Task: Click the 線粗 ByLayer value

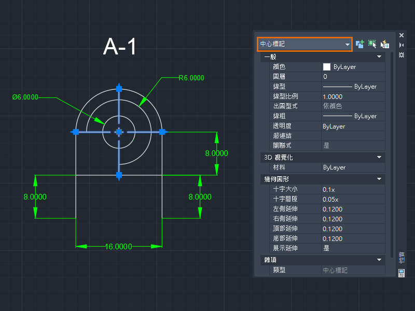Action: tap(353, 116)
